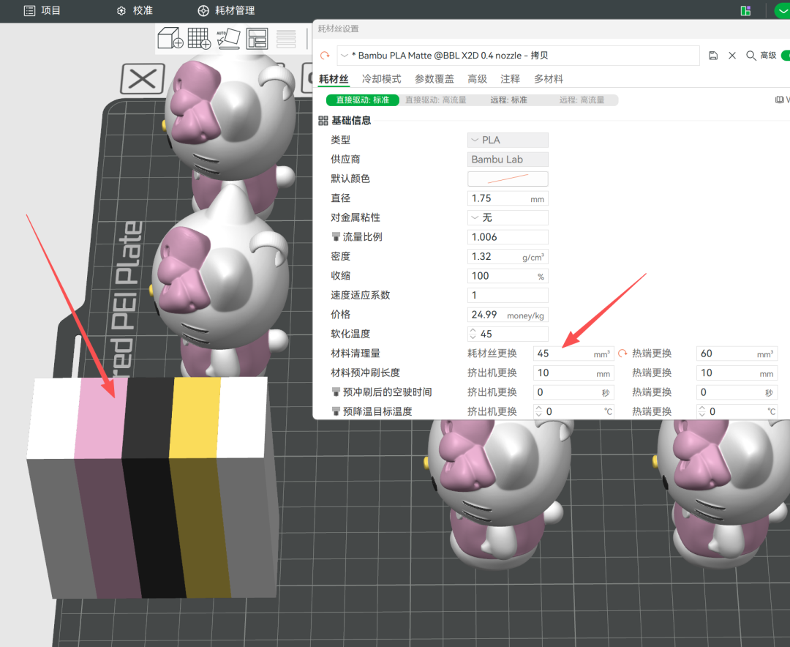Click the 项目 list icon in top bar
This screenshot has height=647, width=790.
30,10
